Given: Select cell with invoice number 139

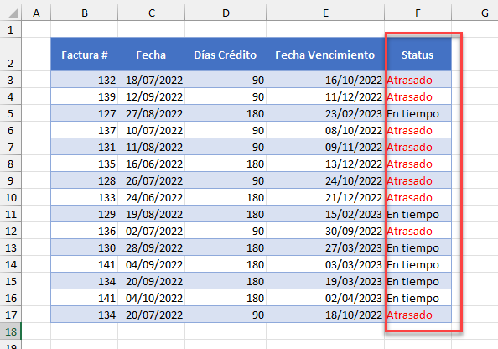Looking at the screenshot, I should click(84, 96).
